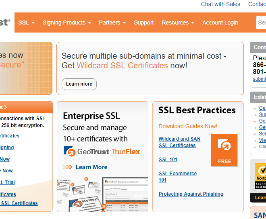Click the checkered icon beside Learn More
Viewport: 266px width, 219px height.
(68, 167)
